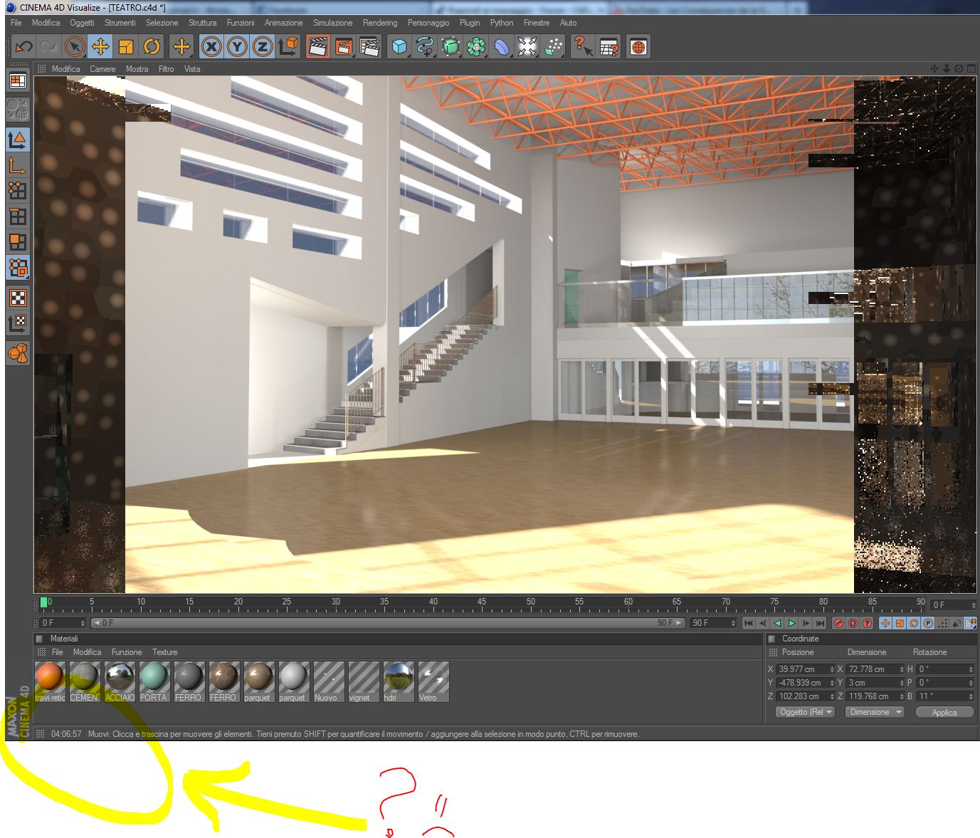Toggle Z-axis lock
980x838 pixels.
pyautogui.click(x=262, y=47)
